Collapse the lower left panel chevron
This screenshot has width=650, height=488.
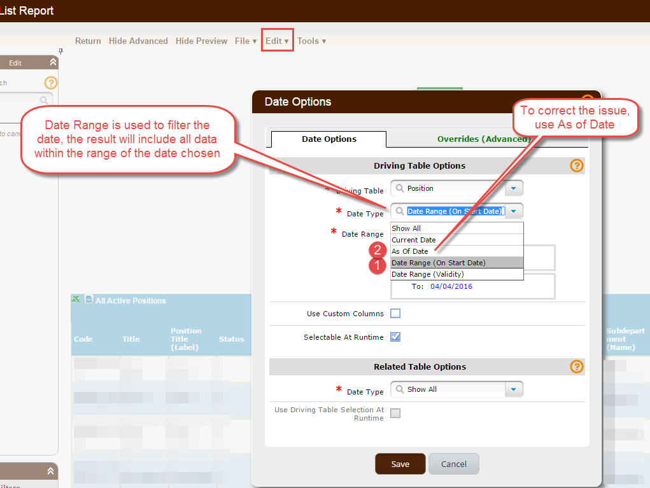point(50,471)
